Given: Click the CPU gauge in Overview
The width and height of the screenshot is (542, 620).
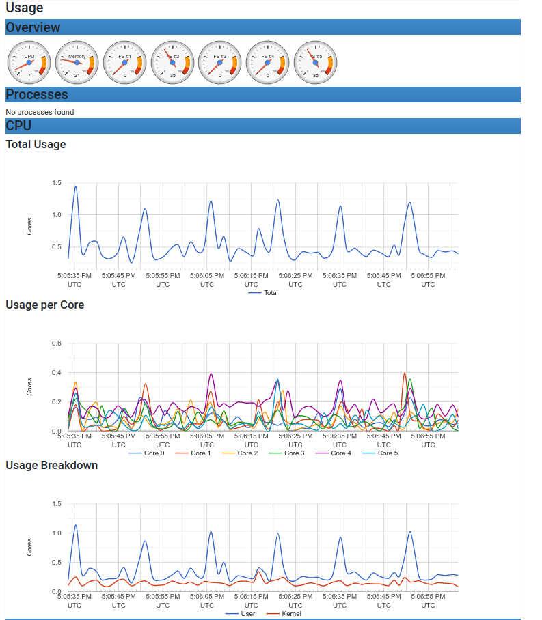Looking at the screenshot, I should 29,62.
